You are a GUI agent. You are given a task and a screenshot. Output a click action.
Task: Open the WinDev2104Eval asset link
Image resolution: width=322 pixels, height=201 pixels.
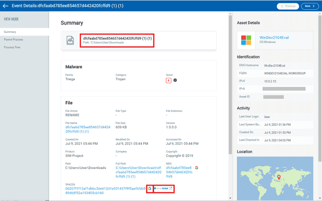274,37
